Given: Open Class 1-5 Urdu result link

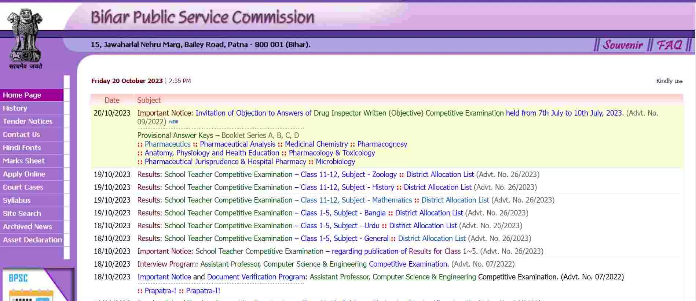Looking at the screenshot, I should pos(340,226).
